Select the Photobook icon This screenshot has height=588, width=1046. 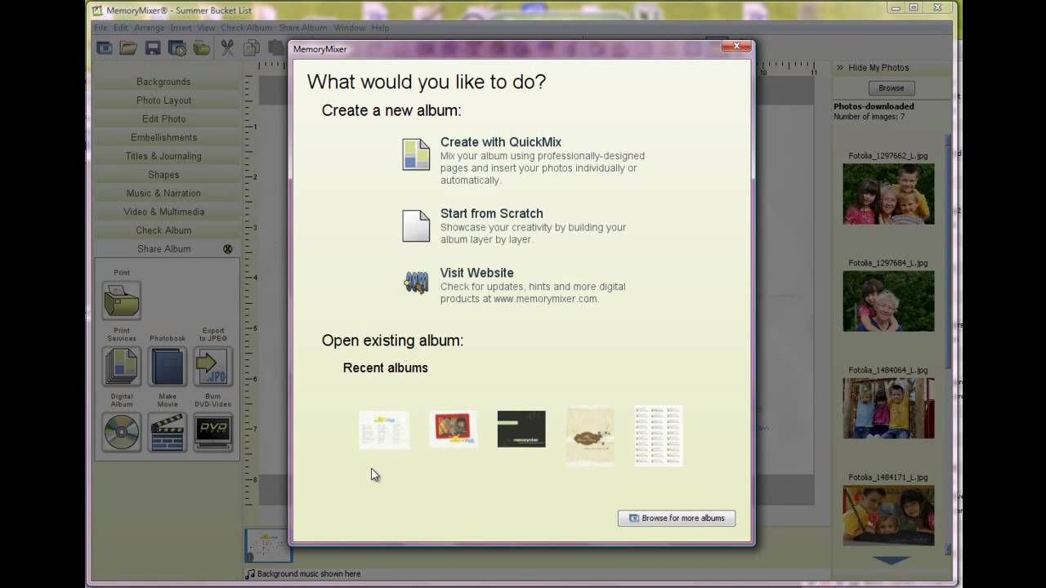168,366
